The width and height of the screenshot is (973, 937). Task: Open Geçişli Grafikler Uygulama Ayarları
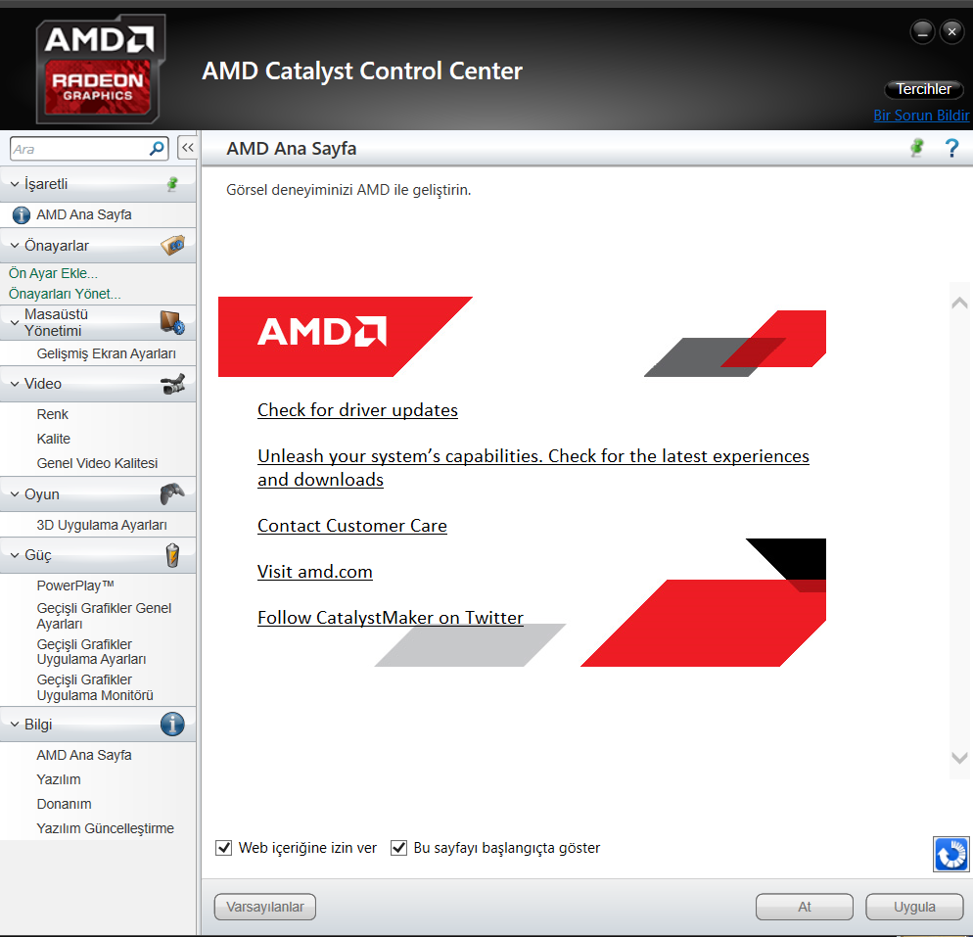91,651
